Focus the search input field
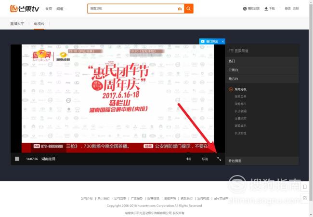This screenshot has width=313, height=217. coord(132,9)
